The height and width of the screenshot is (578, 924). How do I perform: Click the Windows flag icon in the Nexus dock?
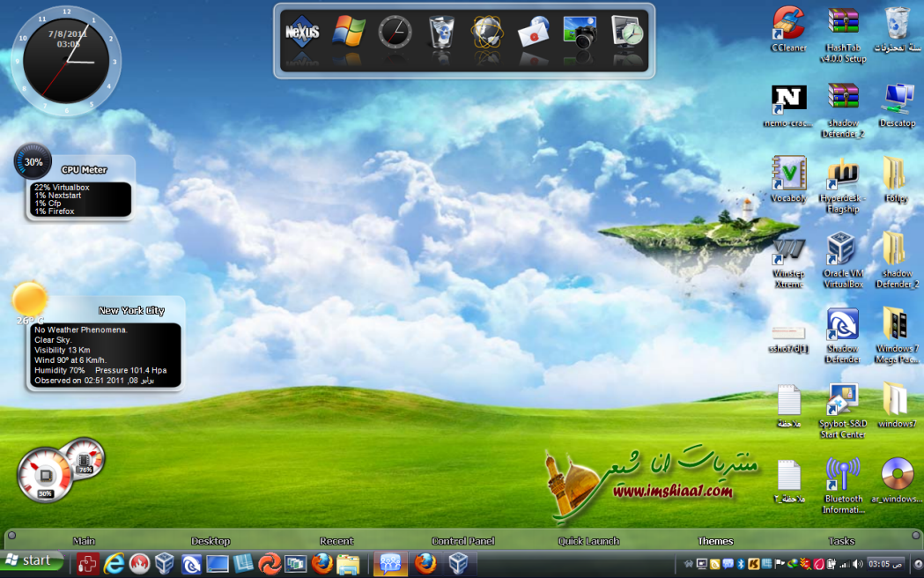[x=348, y=31]
